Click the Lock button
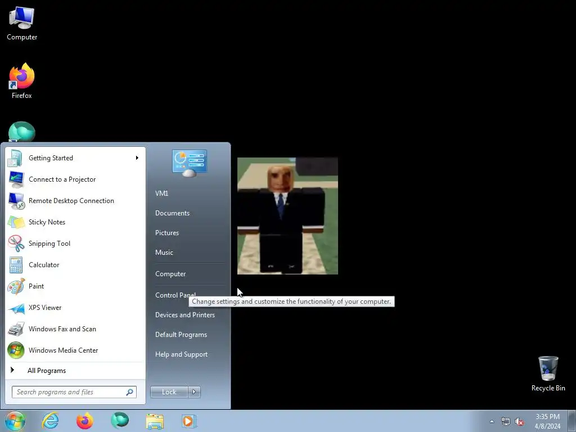This screenshot has height=432, width=576. coord(169,392)
